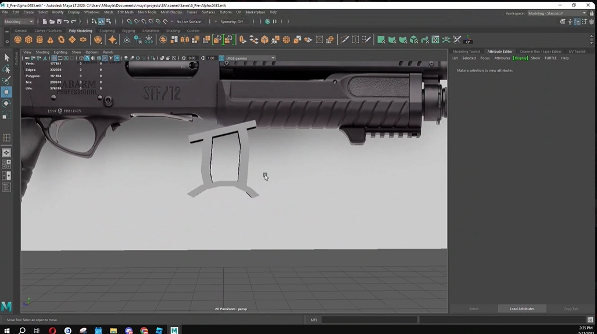Toggle the viewport grid display button

click(54, 58)
